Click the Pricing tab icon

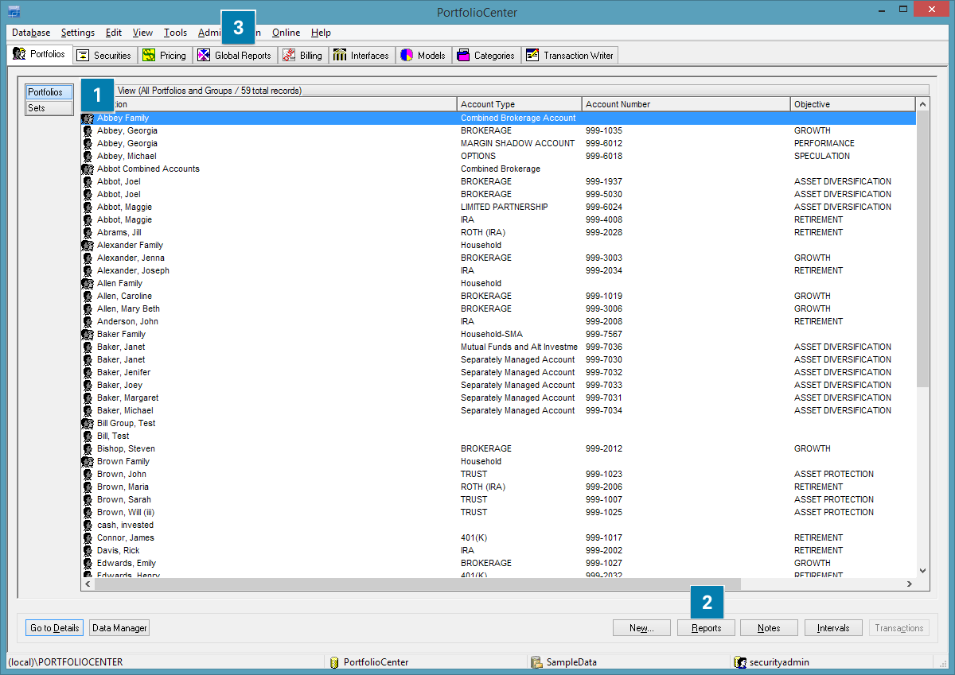149,55
